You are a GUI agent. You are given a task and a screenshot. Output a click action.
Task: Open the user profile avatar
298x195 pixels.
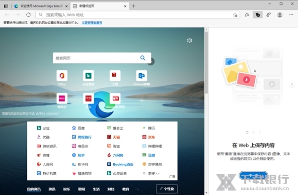point(280,15)
